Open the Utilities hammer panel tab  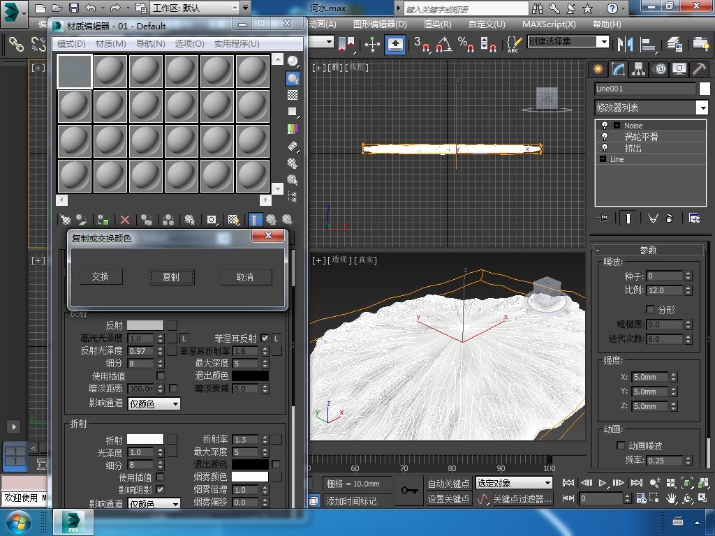tap(699, 69)
